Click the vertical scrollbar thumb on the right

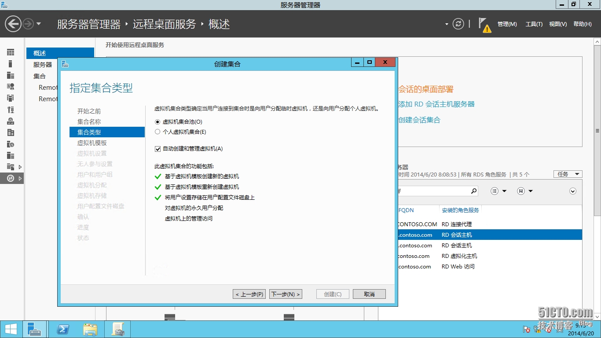click(x=597, y=131)
